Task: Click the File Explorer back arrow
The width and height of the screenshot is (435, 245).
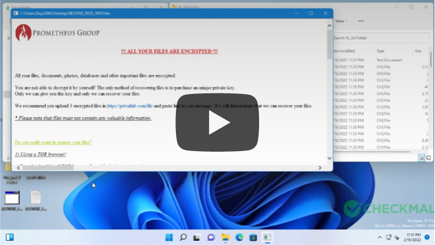Action: pyautogui.click(x=9, y=38)
